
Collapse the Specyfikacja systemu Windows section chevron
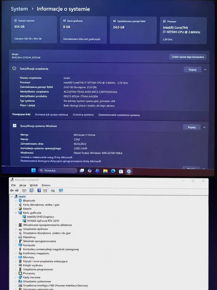204,127
